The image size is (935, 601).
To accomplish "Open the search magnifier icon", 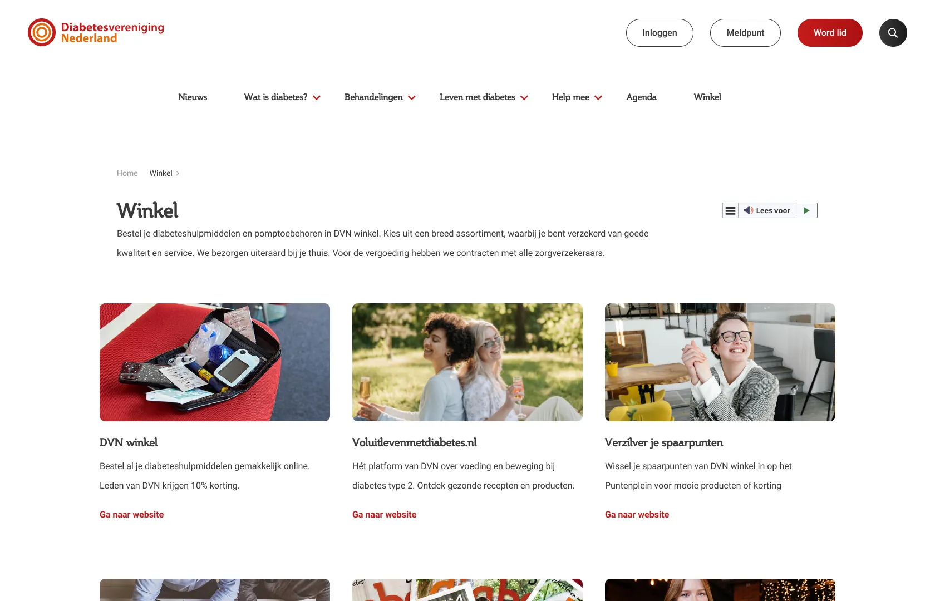I will (x=893, y=33).
